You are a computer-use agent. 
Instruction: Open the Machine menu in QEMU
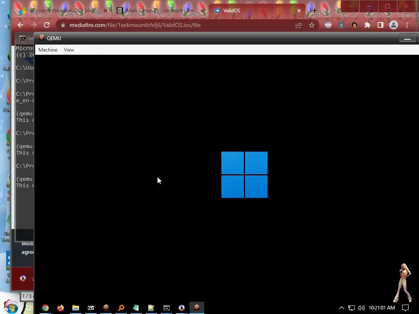click(x=48, y=50)
